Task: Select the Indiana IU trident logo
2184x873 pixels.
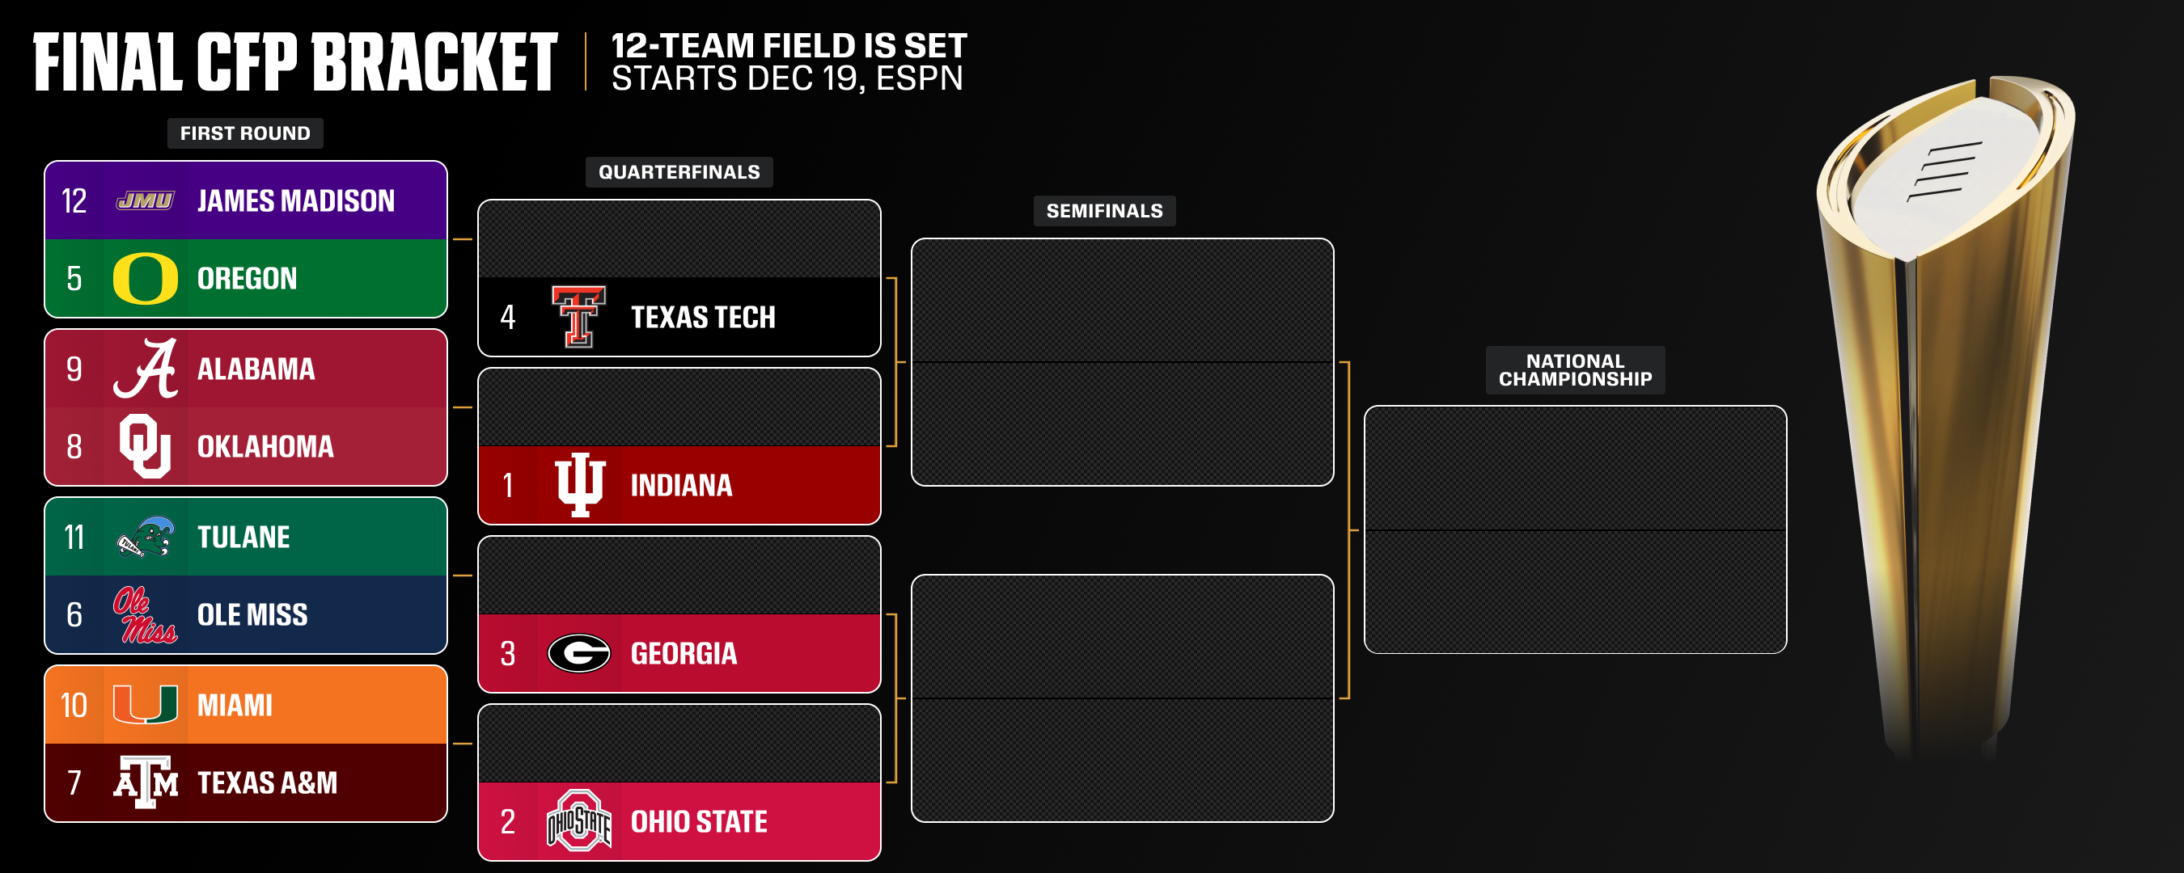Action: point(579,485)
